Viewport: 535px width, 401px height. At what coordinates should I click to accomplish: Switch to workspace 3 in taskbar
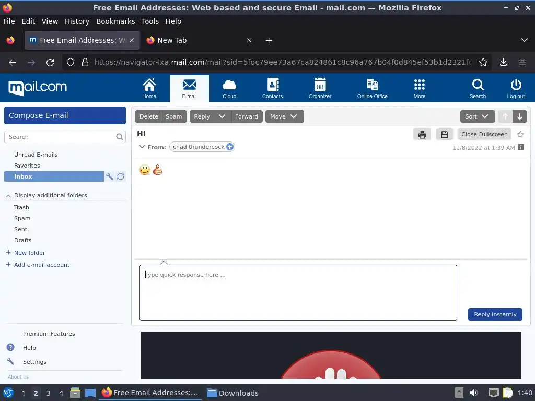pyautogui.click(x=49, y=393)
